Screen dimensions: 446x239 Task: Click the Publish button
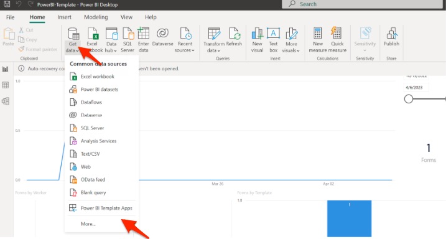pyautogui.click(x=391, y=37)
